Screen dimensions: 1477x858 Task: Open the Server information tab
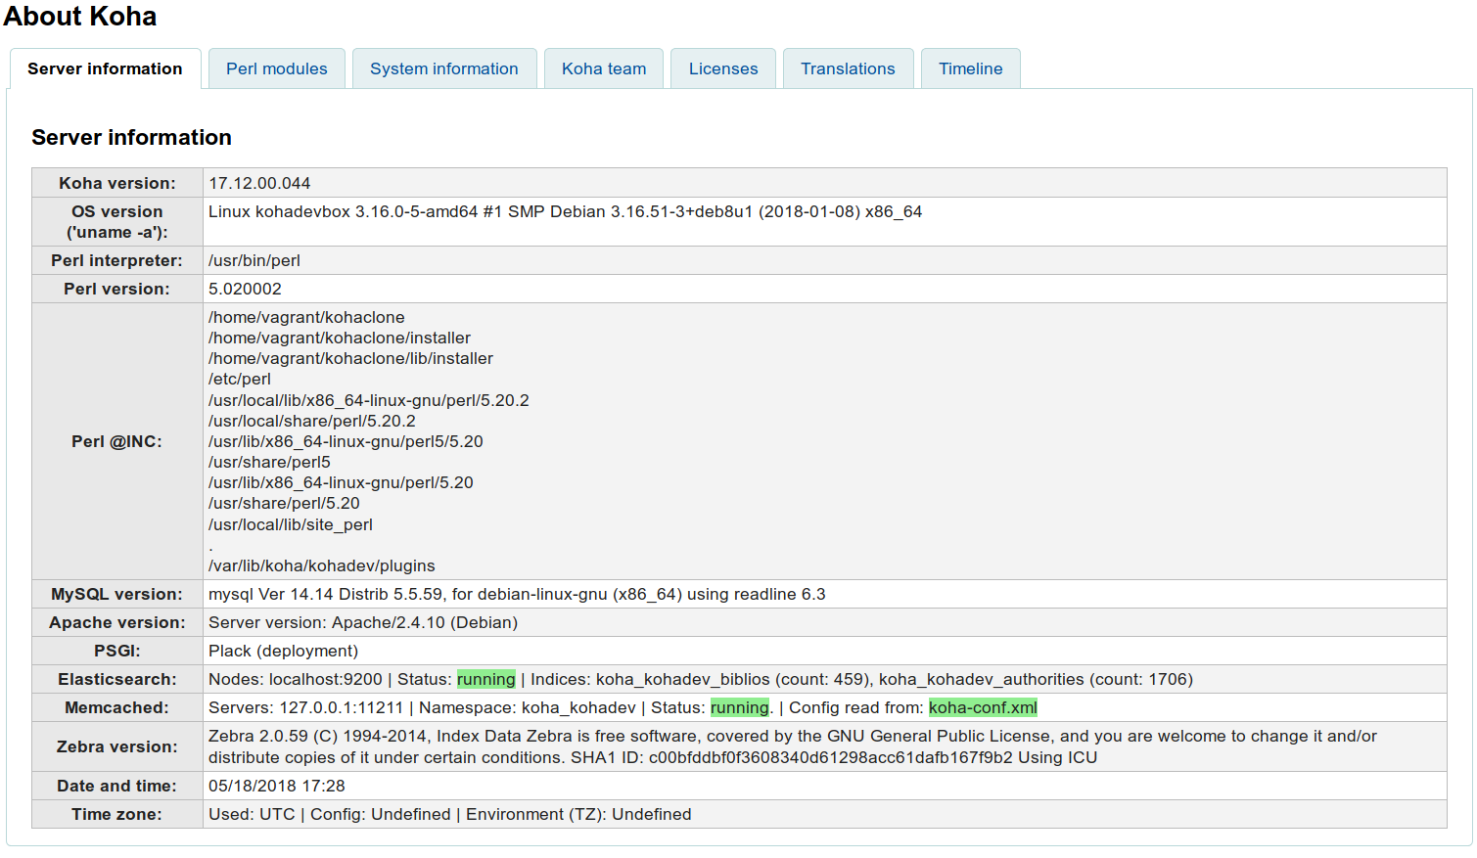(x=105, y=68)
